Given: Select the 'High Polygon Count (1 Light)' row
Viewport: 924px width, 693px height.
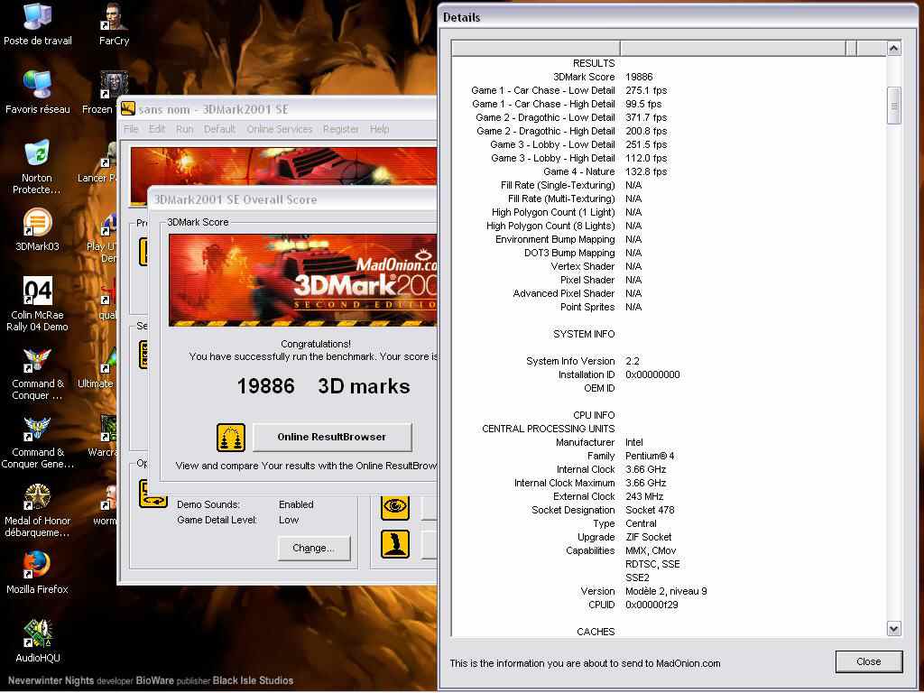Looking at the screenshot, I should (x=669, y=212).
